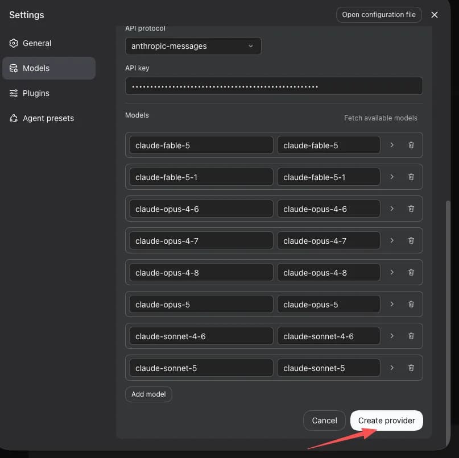Edit the left claude-sonnet-5 model ID field
The width and height of the screenshot is (459, 458).
201,368
